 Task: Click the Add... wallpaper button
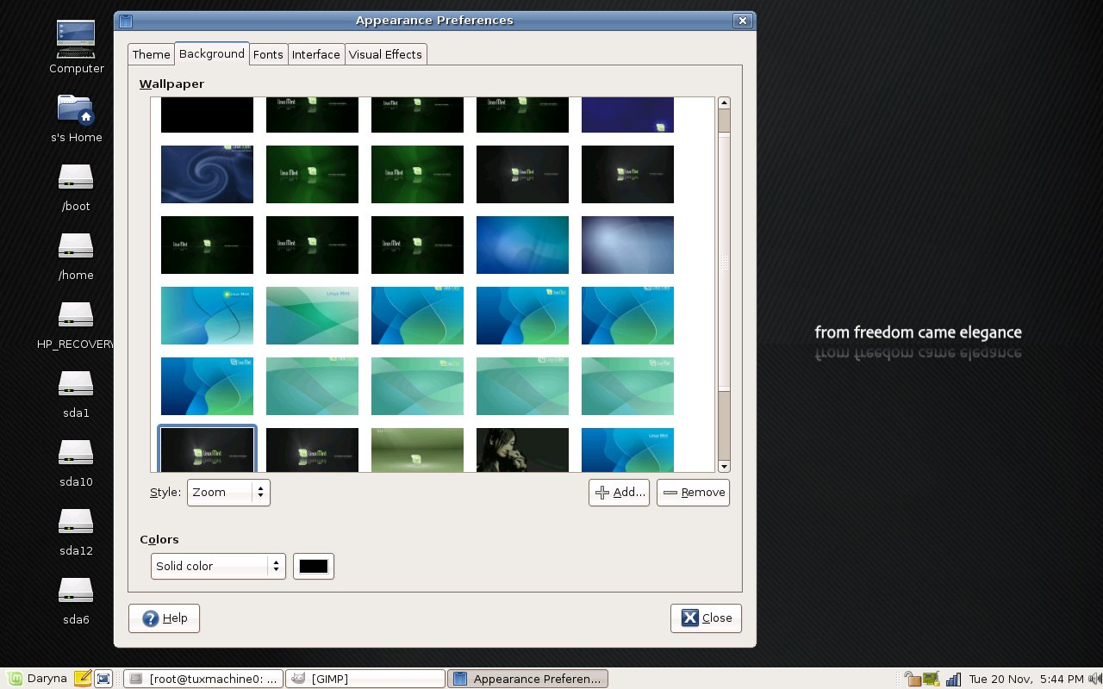point(619,493)
